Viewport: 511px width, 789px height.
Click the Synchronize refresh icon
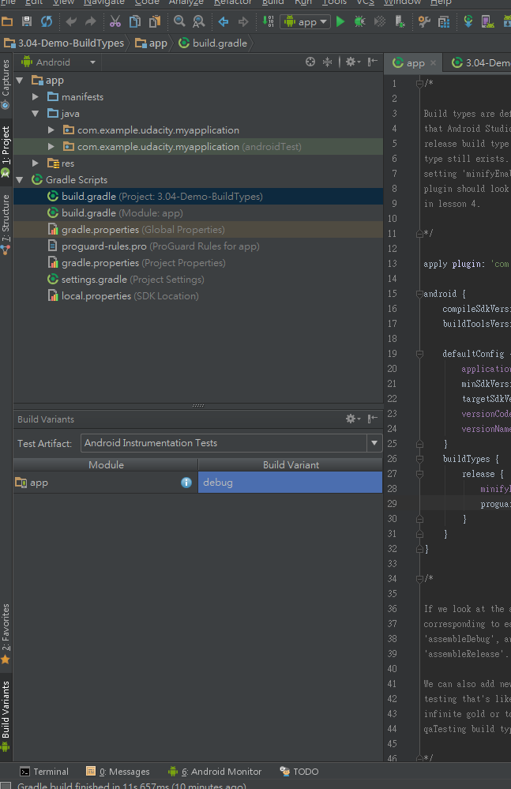[x=47, y=21]
